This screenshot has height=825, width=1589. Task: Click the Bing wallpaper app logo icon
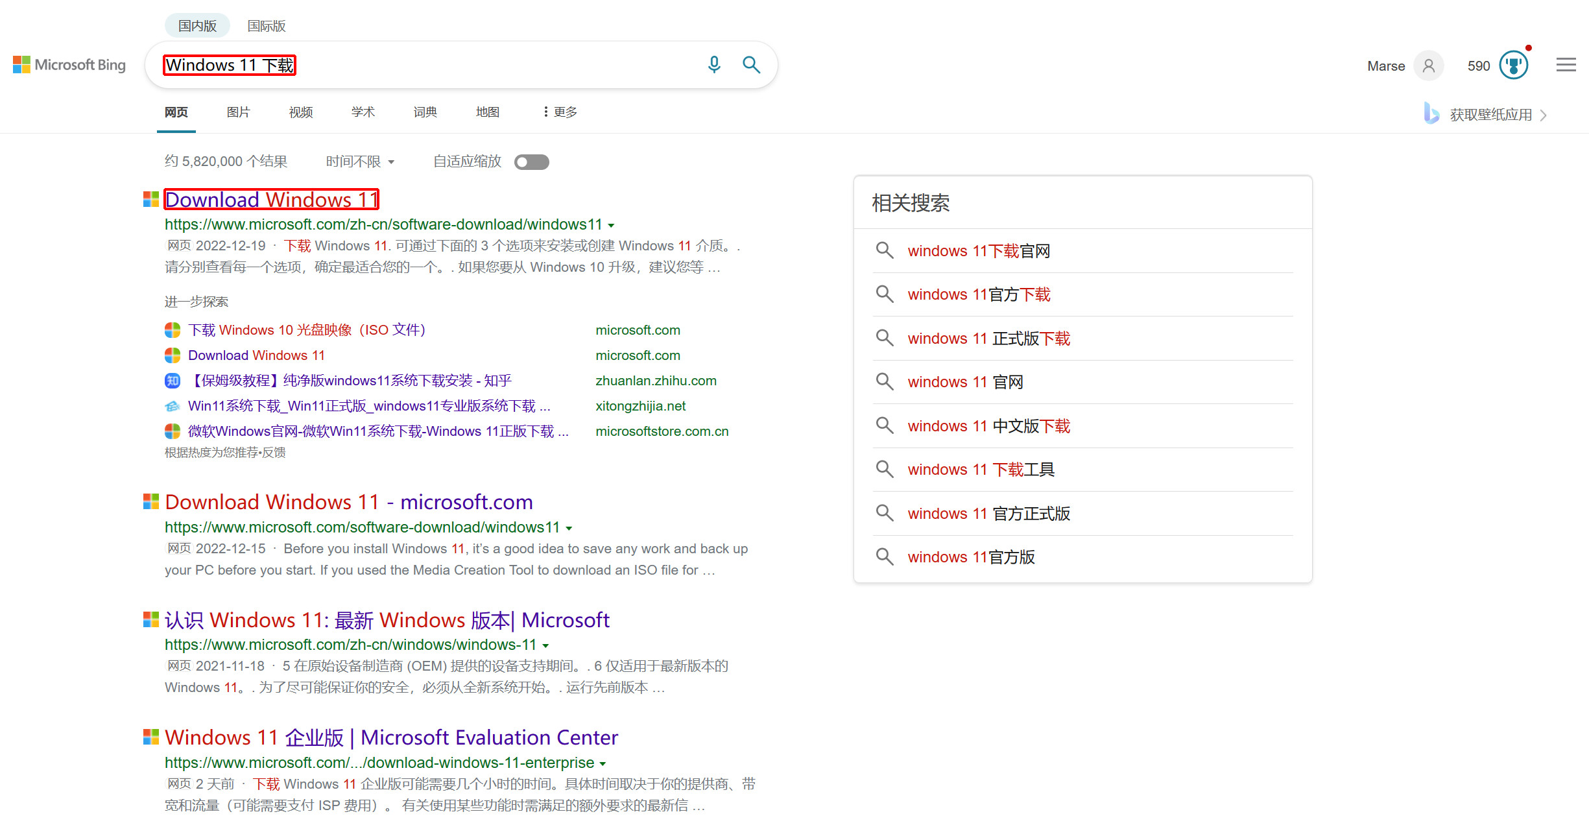click(x=1431, y=114)
